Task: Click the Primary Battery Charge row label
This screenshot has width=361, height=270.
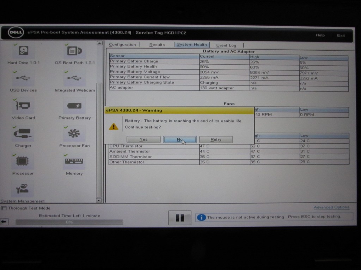Action: pos(134,61)
